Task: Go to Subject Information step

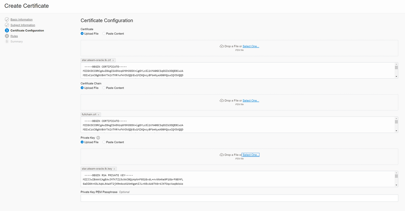Action: (23, 25)
